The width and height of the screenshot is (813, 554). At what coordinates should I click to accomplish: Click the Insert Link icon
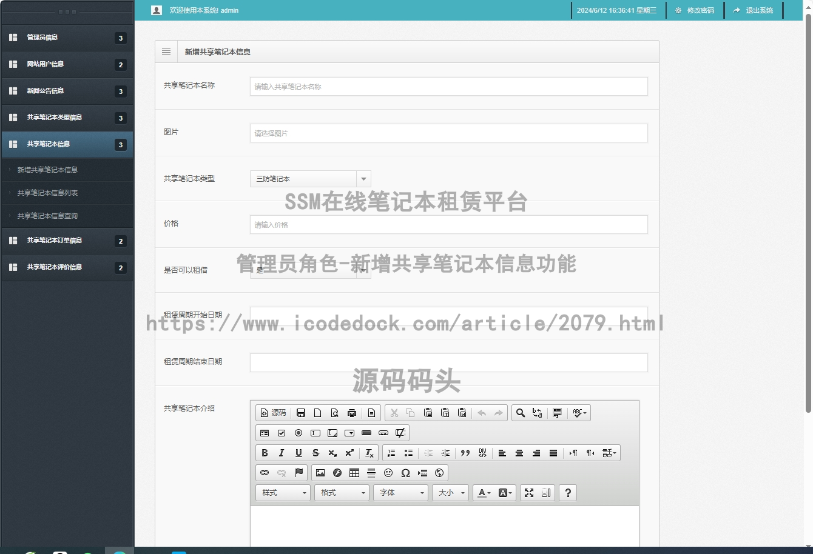tap(265, 473)
